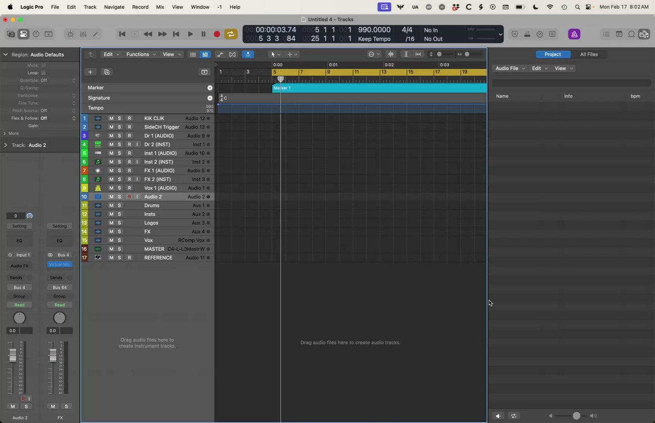The height and width of the screenshot is (423, 655).
Task: Solo the MASTER track
Action: 119,249
